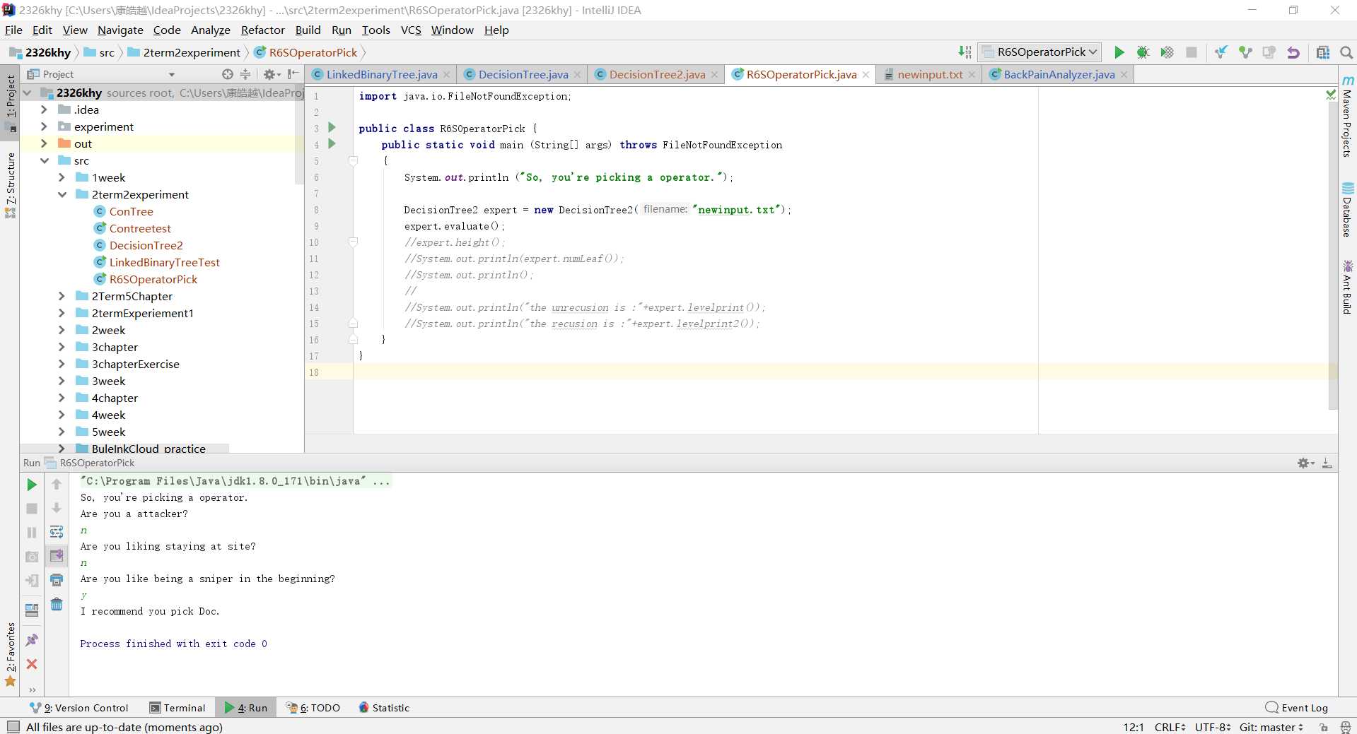Click Dump Threads camera icon
Viewport: 1357px width, 734px height.
coord(32,557)
